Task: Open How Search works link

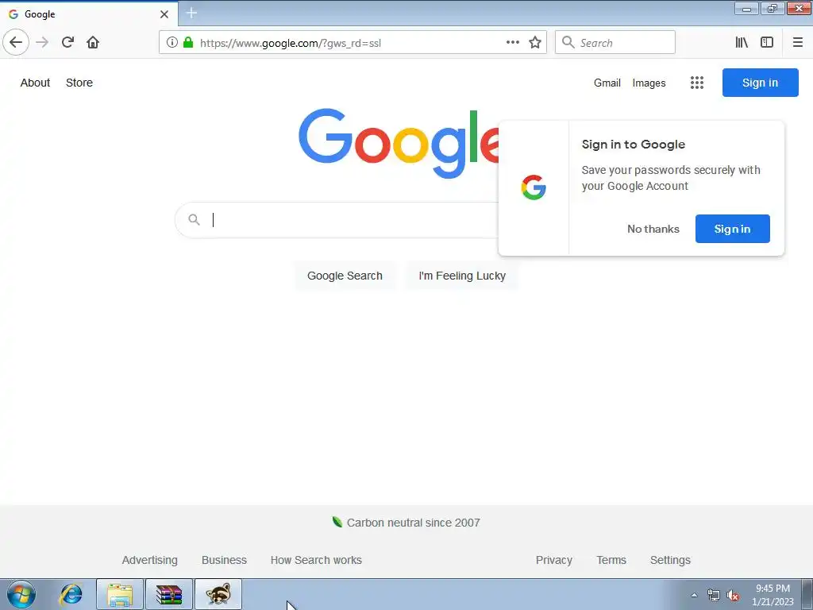Action: (316, 560)
